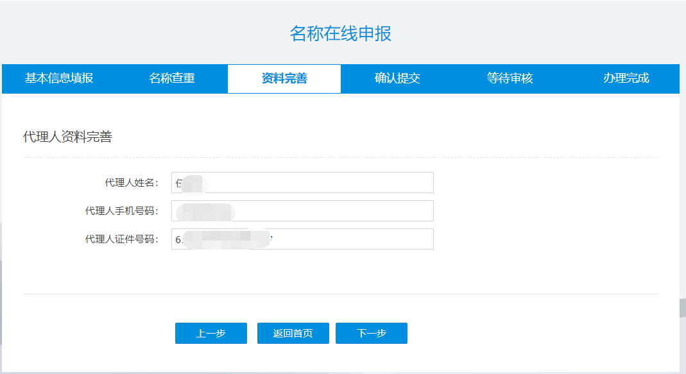Focus the agent phone number field

[302, 210]
